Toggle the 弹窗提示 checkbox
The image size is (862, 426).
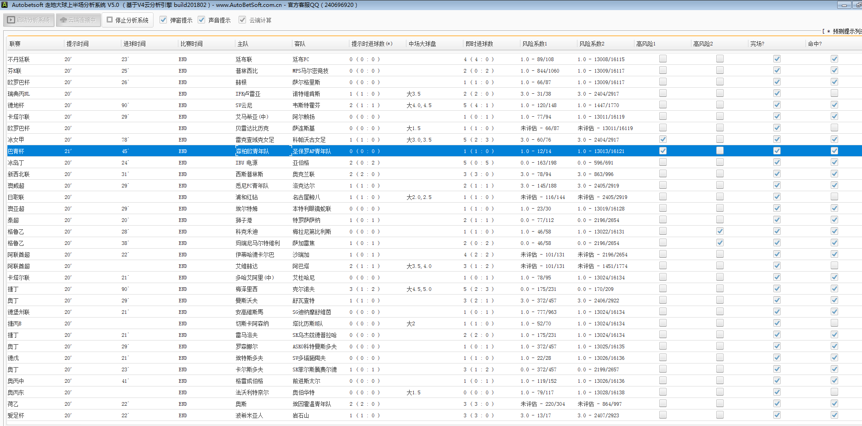click(164, 20)
